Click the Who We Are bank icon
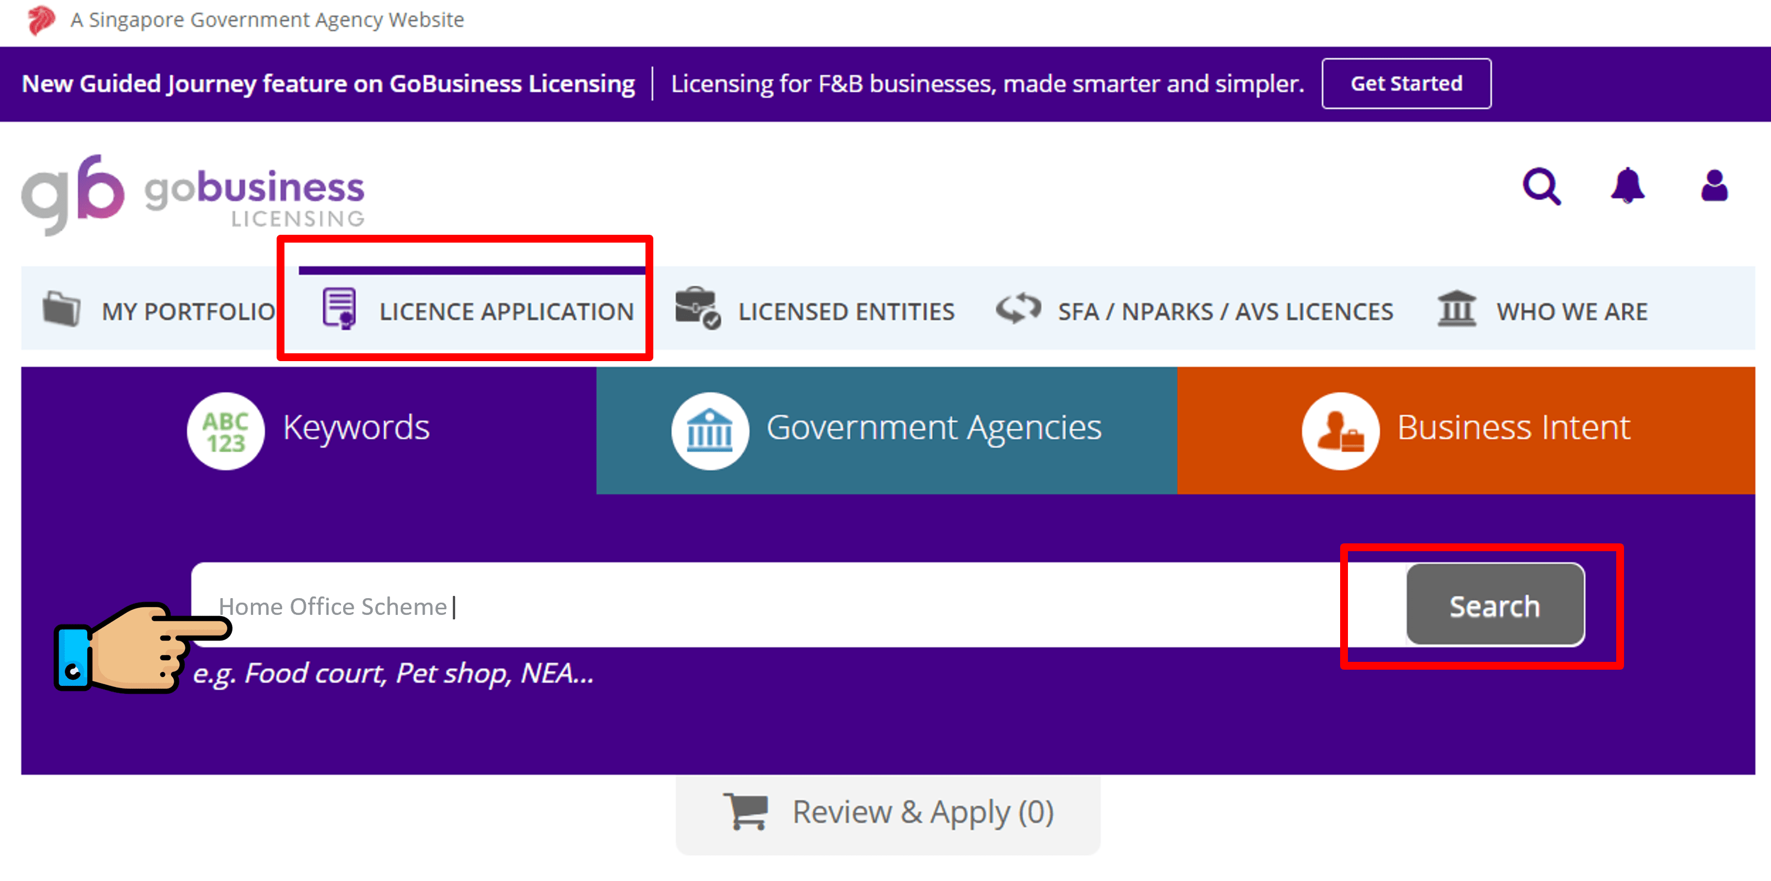The height and width of the screenshot is (881, 1771). [1460, 310]
